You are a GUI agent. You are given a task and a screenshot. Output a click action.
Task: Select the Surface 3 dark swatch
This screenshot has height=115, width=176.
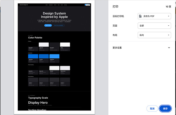[x=54, y=82]
